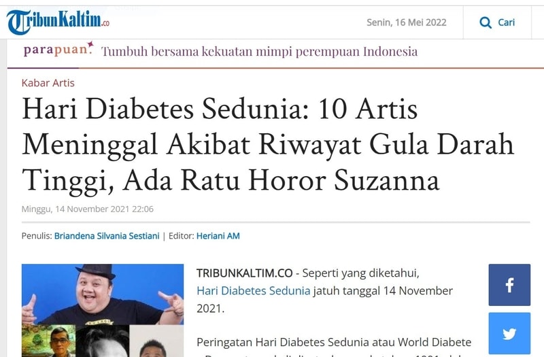The image size is (544, 357).
Task: Share article via Twitter bird icon
Action: click(509, 334)
